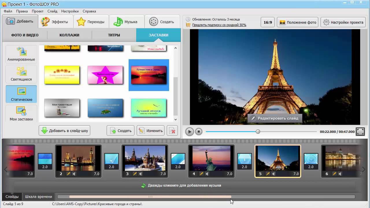The width and height of the screenshot is (370, 208).
Task: Open the Справка menu
Action: 89,11
